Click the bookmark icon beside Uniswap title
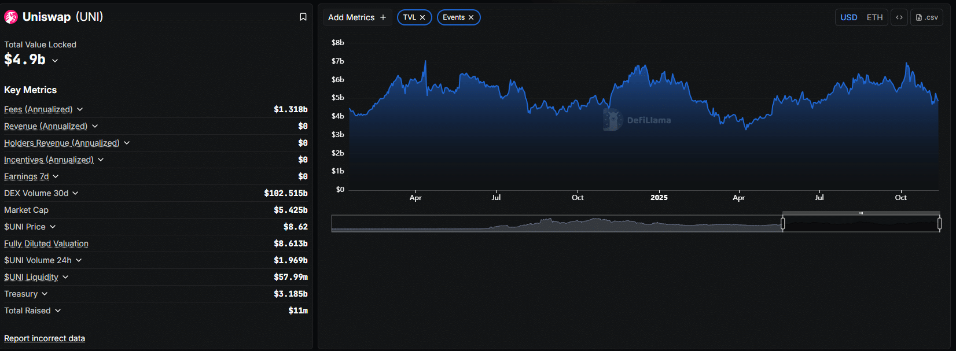956x351 pixels. [303, 17]
